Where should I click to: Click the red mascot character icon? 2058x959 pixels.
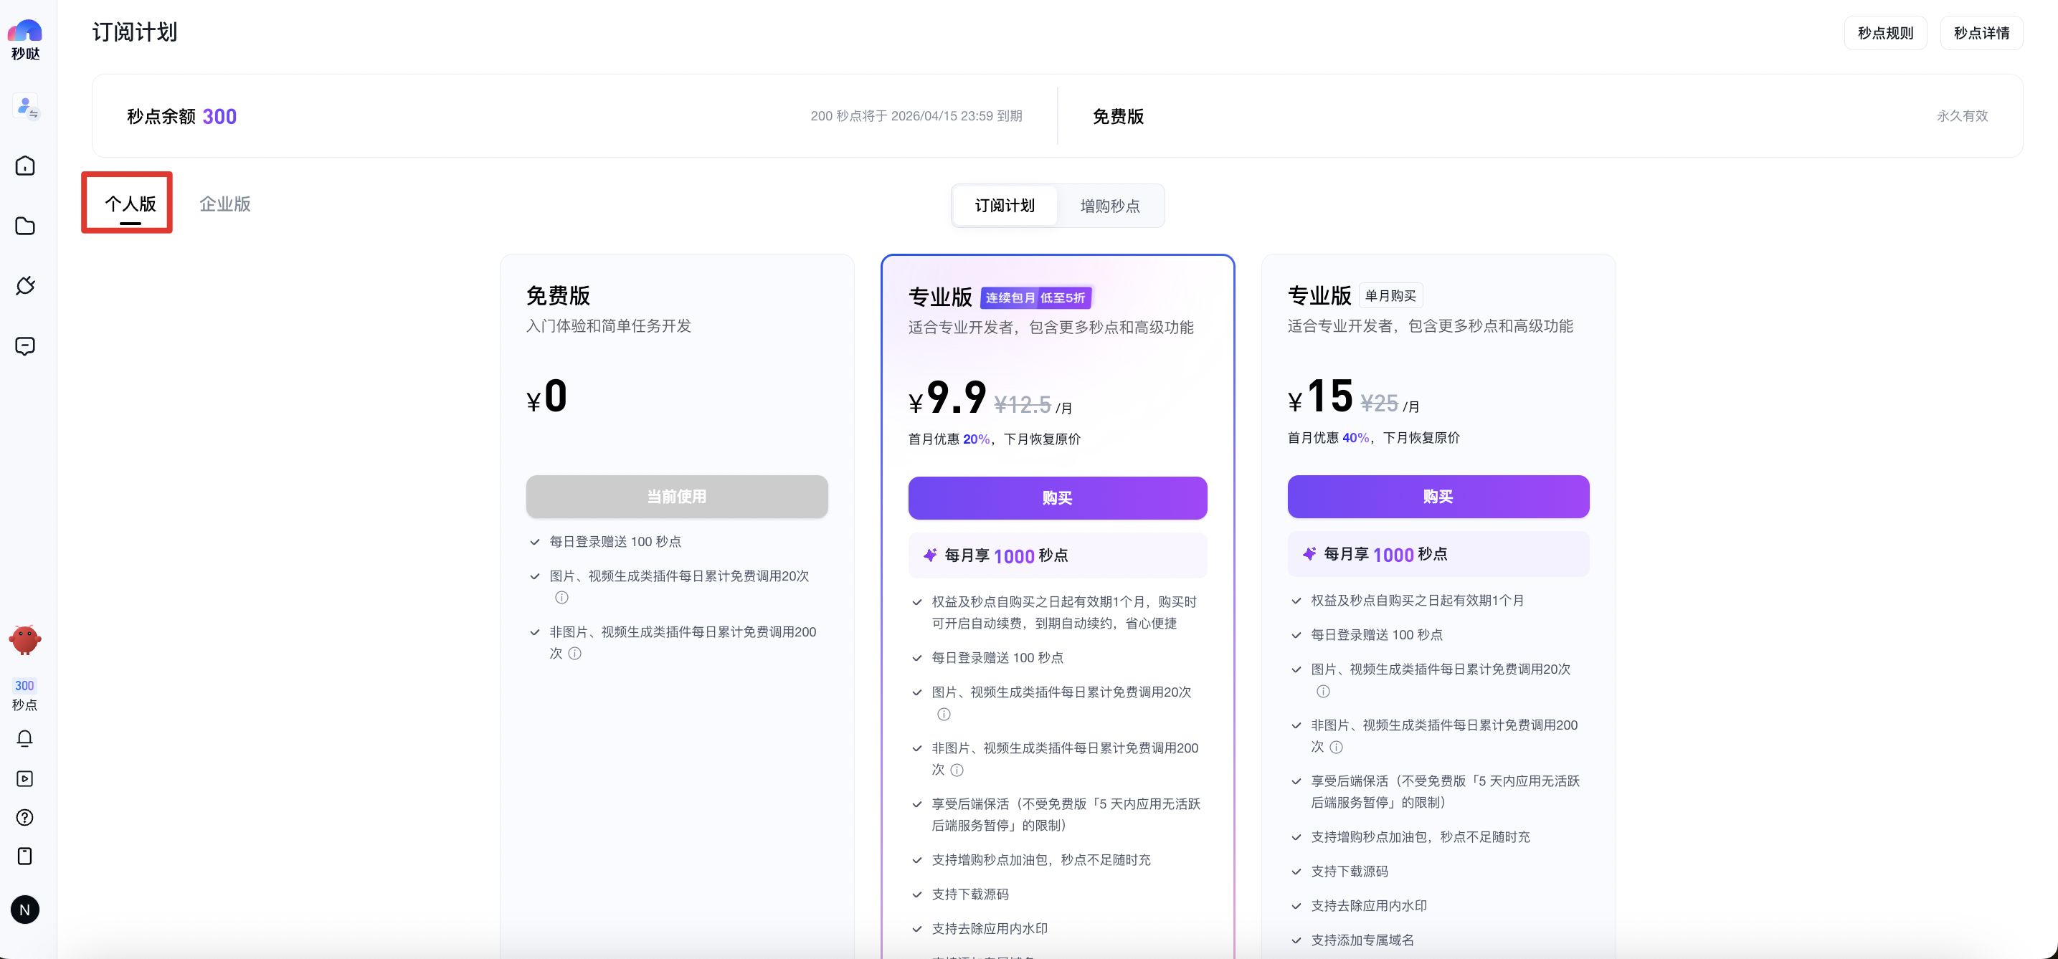click(x=25, y=639)
